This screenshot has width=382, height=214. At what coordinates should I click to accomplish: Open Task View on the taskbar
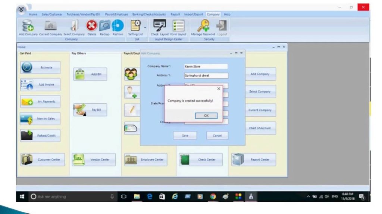[124, 197]
